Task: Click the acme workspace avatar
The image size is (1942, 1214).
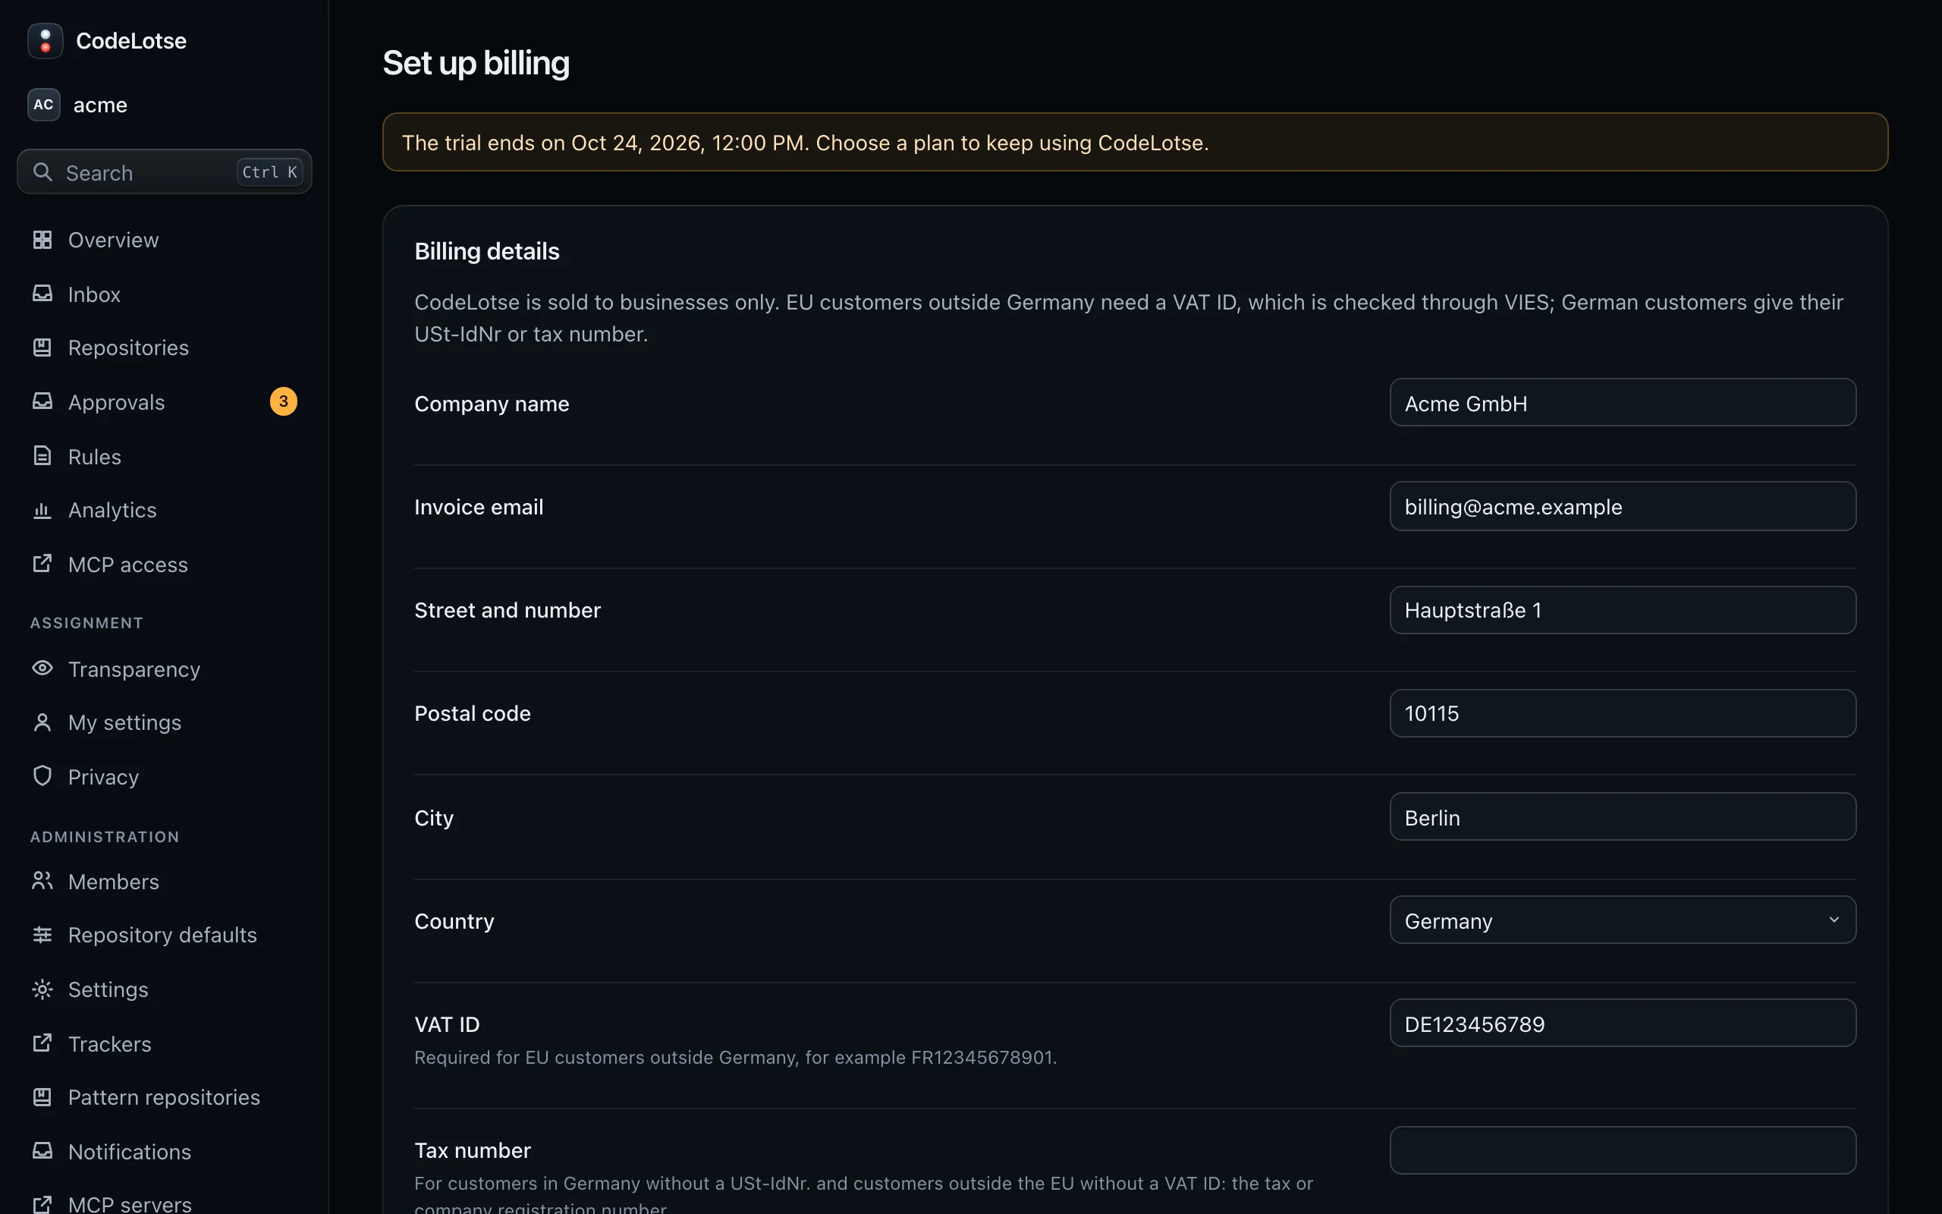Action: tap(43, 105)
